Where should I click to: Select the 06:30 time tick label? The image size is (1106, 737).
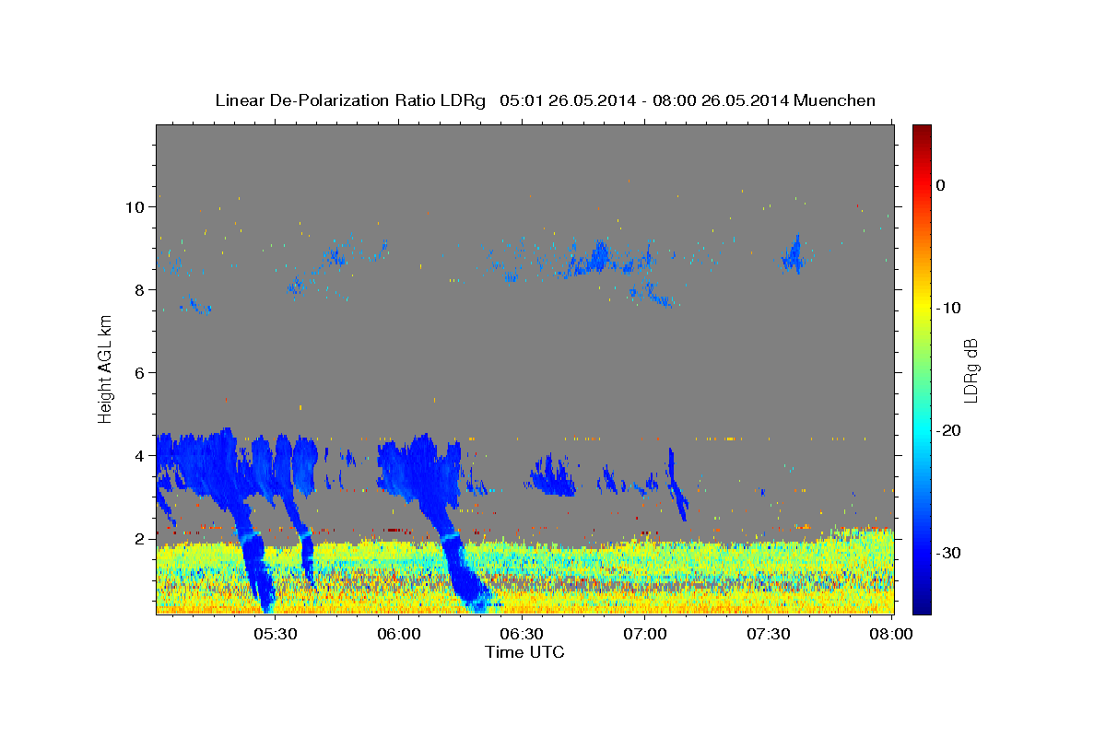tap(522, 635)
